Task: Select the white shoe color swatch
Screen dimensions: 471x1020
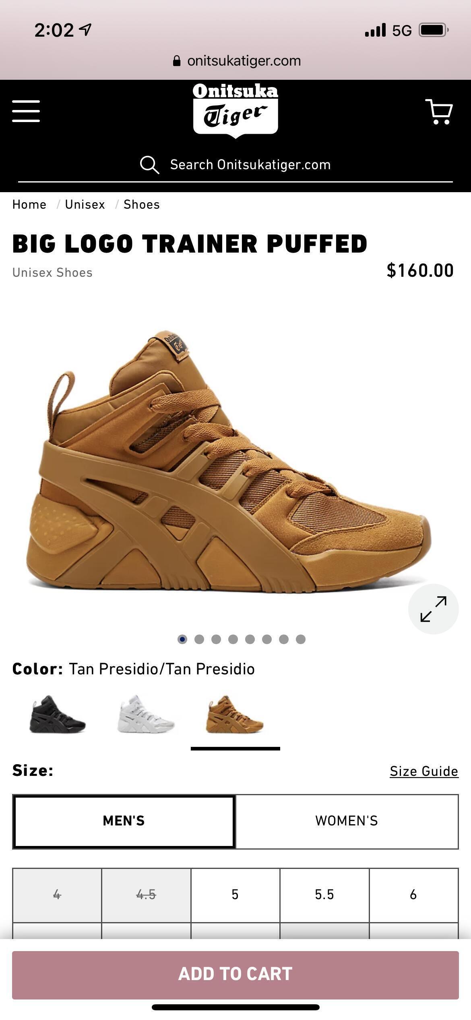Action: (146, 714)
